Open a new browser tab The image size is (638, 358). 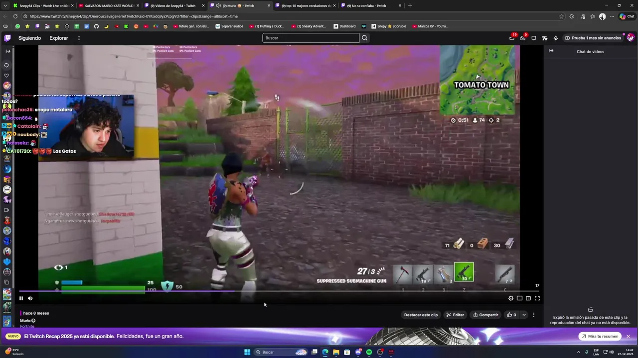pyautogui.click(x=410, y=5)
